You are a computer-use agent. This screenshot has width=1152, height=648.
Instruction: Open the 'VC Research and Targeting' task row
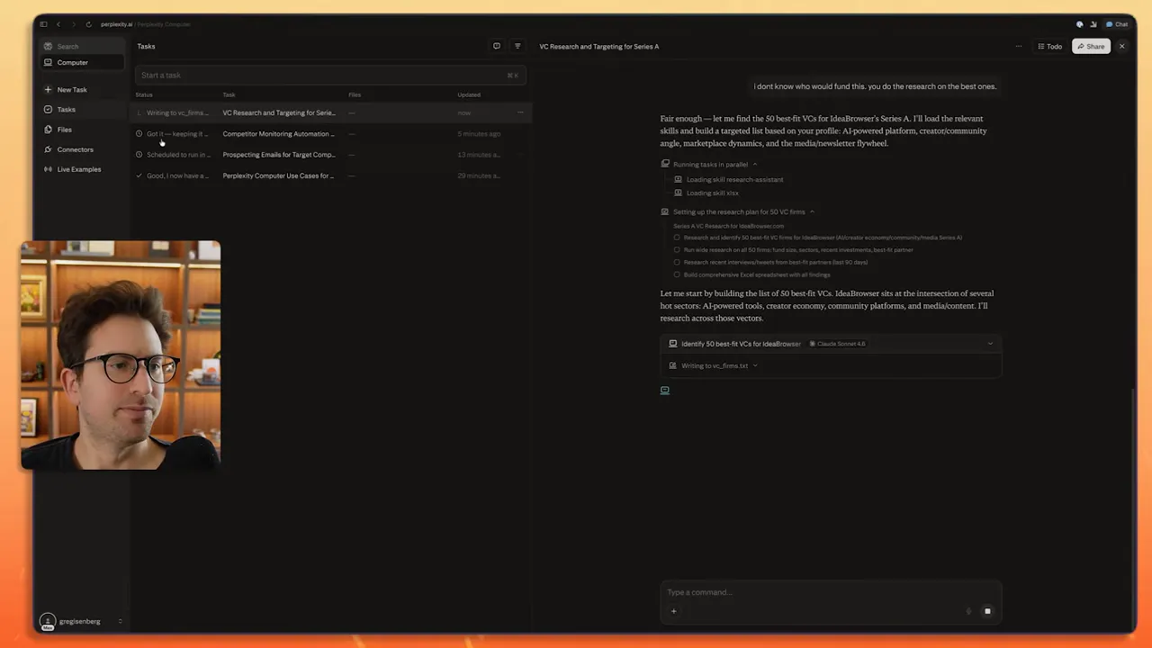point(331,112)
